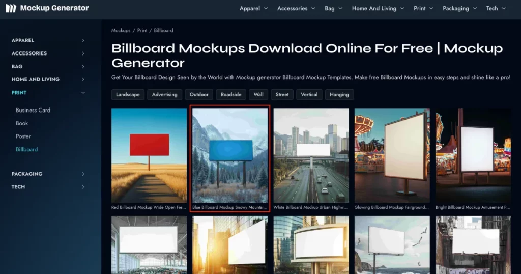
Task: Select Poster from the Print submenu
Action: pos(23,136)
